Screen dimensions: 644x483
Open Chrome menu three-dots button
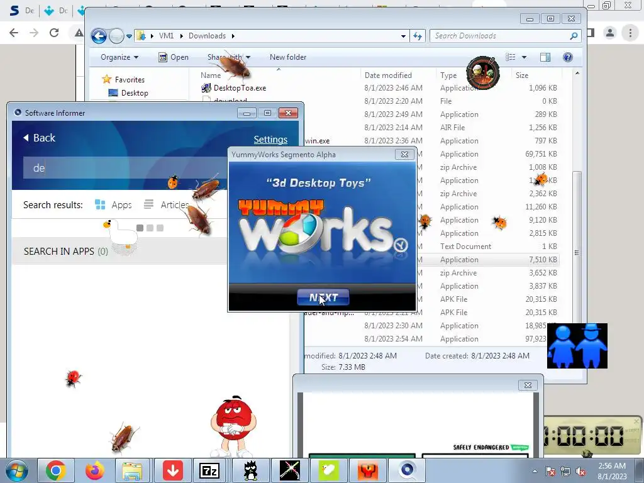pyautogui.click(x=630, y=33)
